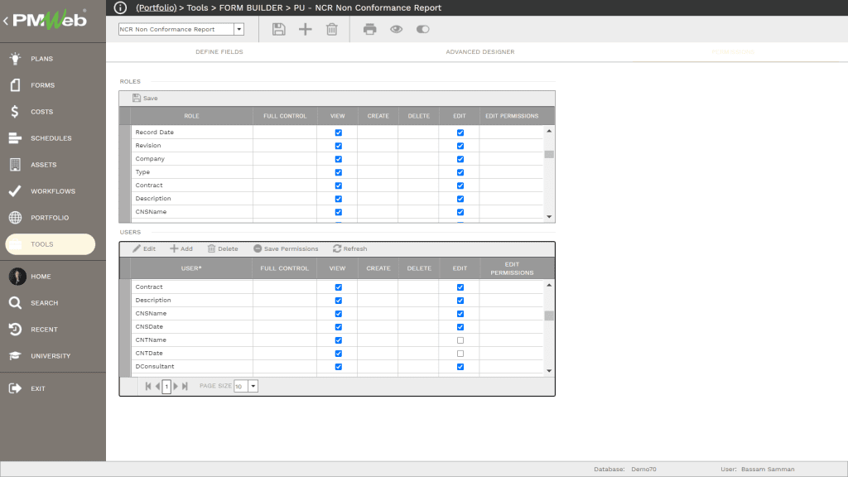The width and height of the screenshot is (848, 477).
Task: Uncheck Edit for Revision role row
Action: click(460, 146)
